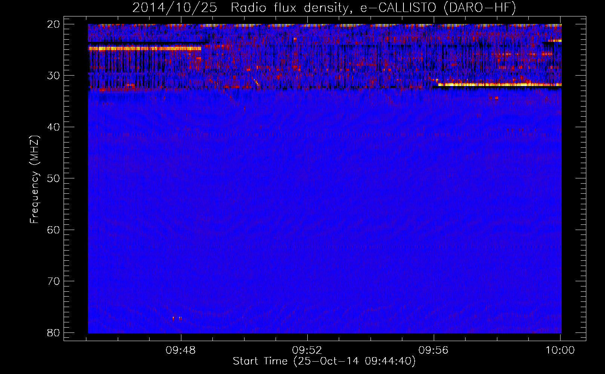The height and width of the screenshot is (374, 605).
Task: Select the 70 MHz frequency tick label
Action: [54, 281]
